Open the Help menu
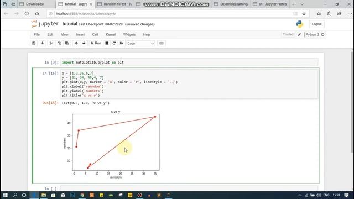This screenshot has width=354, height=199. pos(147,34)
